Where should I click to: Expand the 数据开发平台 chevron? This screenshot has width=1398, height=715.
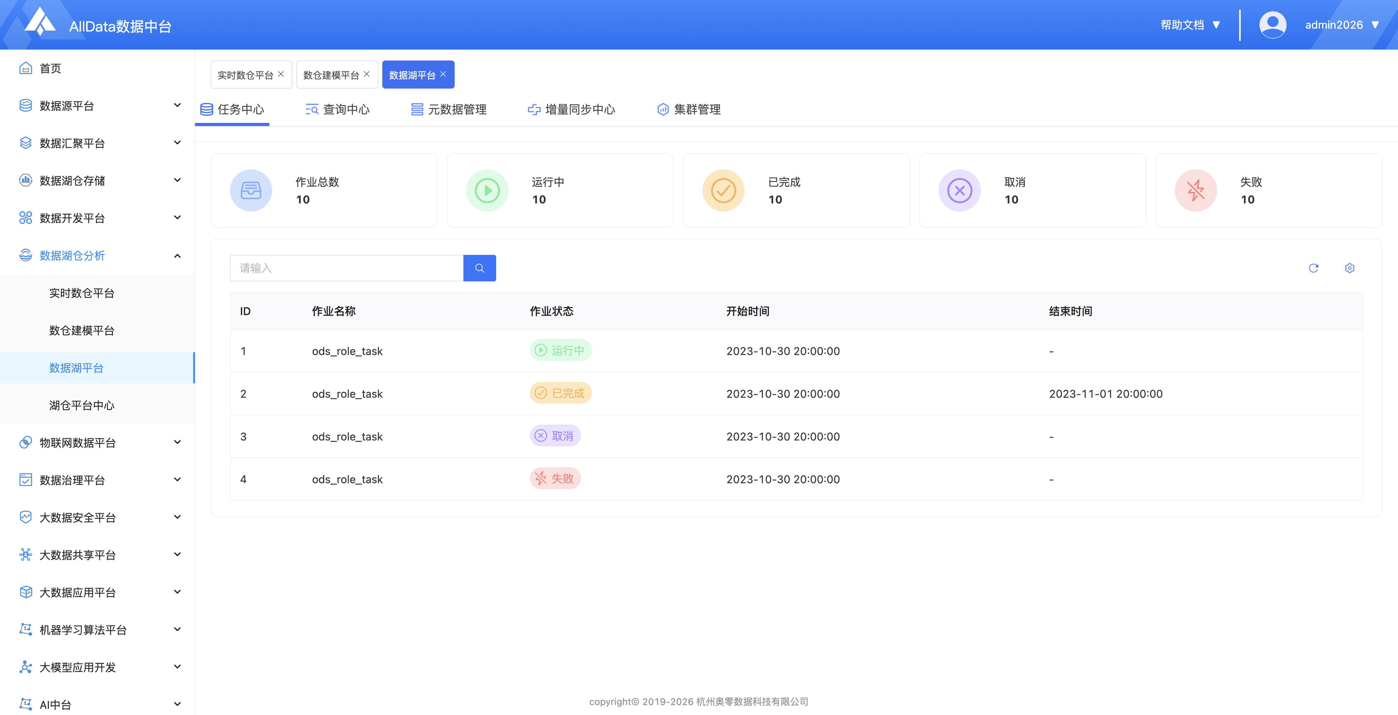(x=177, y=217)
